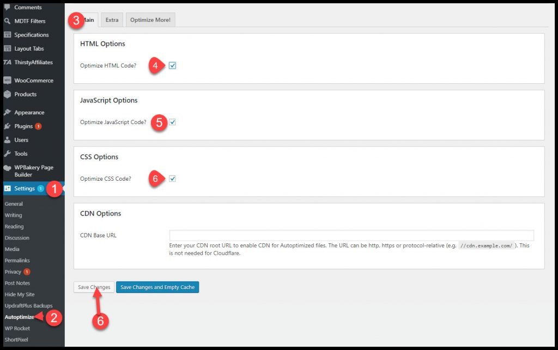Click the Specifications table icon
This screenshot has width=558, height=350.
pos(7,35)
